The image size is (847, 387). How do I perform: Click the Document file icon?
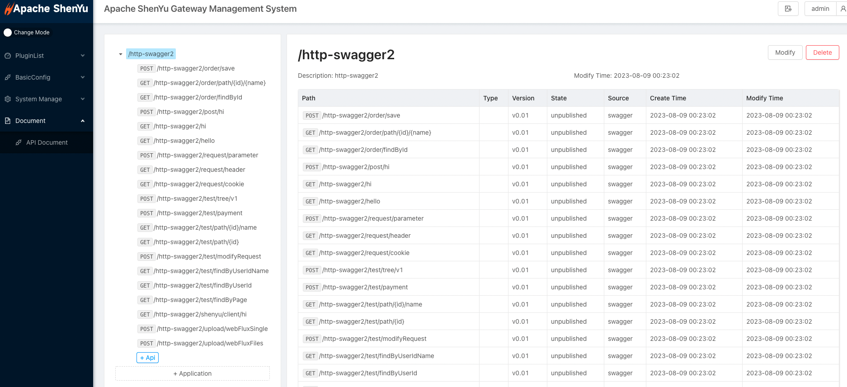pos(8,121)
